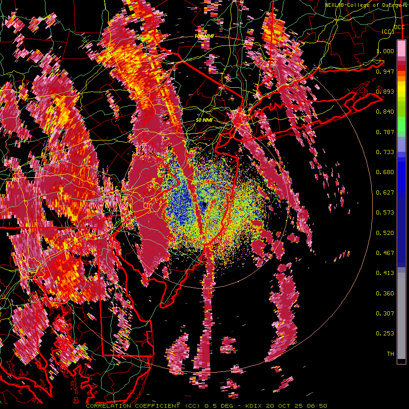The image size is (409, 409).
Task: Select the 0.733 legend value
Action: (385, 152)
